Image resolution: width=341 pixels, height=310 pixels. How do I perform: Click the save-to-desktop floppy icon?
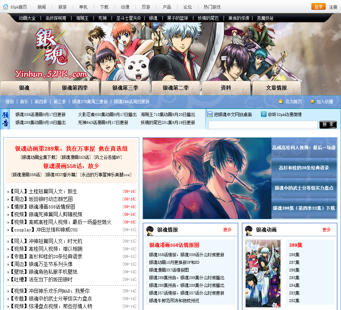(x=209, y=114)
